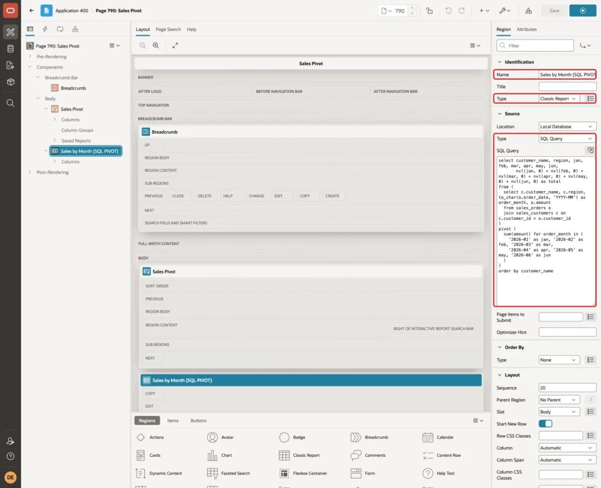Open the Utilities wrench dropdown menu

coord(505,11)
